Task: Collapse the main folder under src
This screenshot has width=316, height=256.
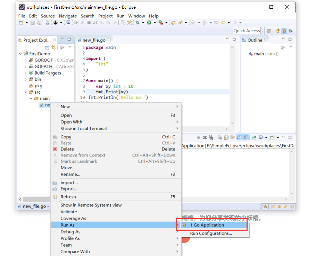Action: 31,99
